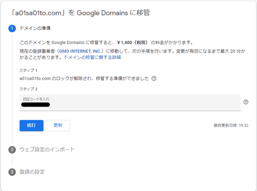257x191 pixels.
Task: Click the step 2 circle ウェブ設定のインポート
Action: pyautogui.click(x=12, y=149)
